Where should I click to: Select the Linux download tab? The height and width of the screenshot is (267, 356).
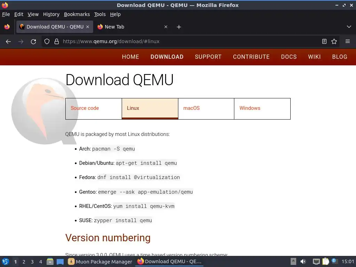(150, 109)
